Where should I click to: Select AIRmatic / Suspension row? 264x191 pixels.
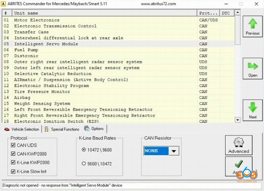[x=118, y=79]
